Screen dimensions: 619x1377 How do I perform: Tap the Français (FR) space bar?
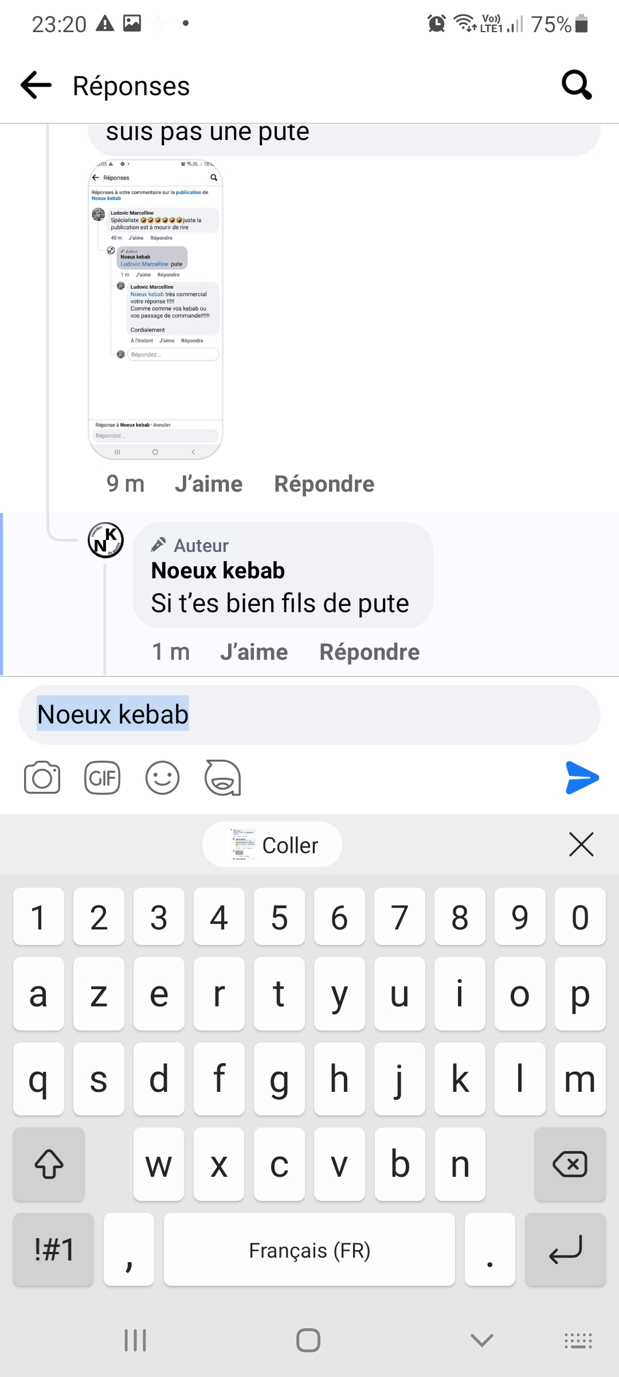309,1249
